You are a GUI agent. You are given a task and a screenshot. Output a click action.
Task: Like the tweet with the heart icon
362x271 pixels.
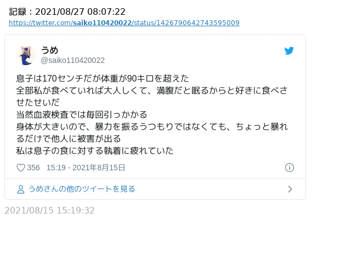pyautogui.click(x=21, y=168)
